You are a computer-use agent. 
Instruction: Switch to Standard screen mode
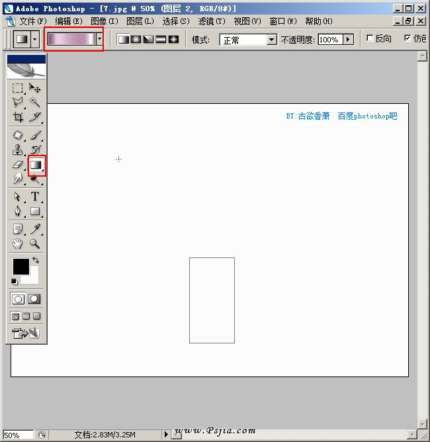[16, 316]
